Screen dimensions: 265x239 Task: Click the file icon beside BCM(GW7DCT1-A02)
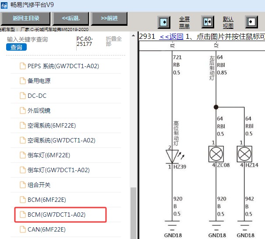[x=23, y=215]
